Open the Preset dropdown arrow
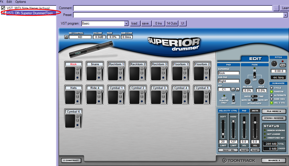Screen dimensions: 289x166 (x=285, y=15)
